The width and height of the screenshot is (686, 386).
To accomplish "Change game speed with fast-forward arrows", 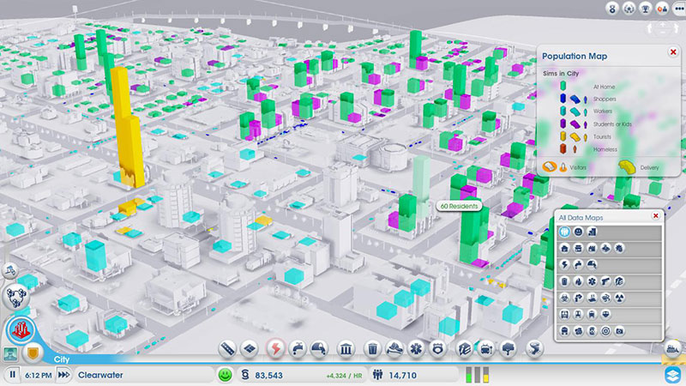I will [x=63, y=375].
